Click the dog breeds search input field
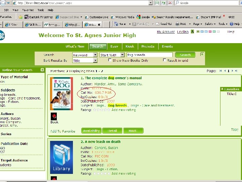This screenshot has width=242, height=182. click(x=150, y=55)
